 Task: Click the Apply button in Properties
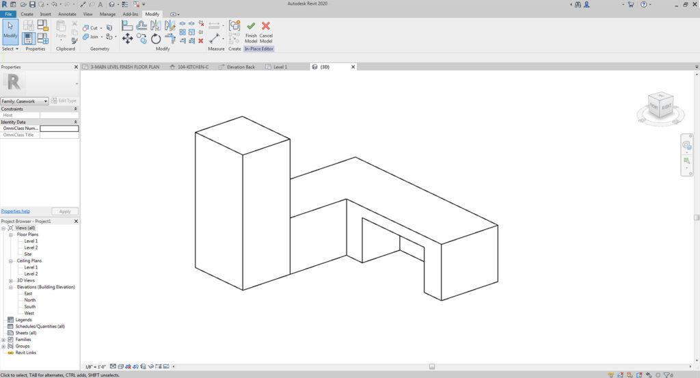[65, 211]
